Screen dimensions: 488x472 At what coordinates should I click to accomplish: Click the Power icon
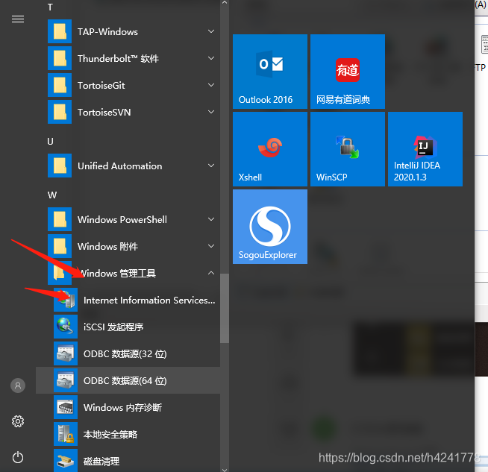pyautogui.click(x=18, y=457)
